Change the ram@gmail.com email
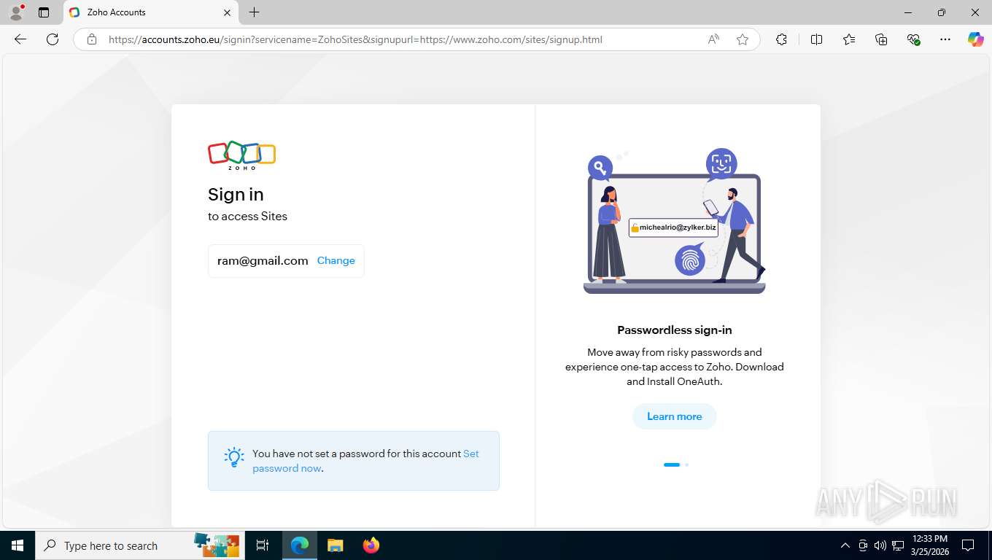The width and height of the screenshot is (992, 560). (336, 260)
